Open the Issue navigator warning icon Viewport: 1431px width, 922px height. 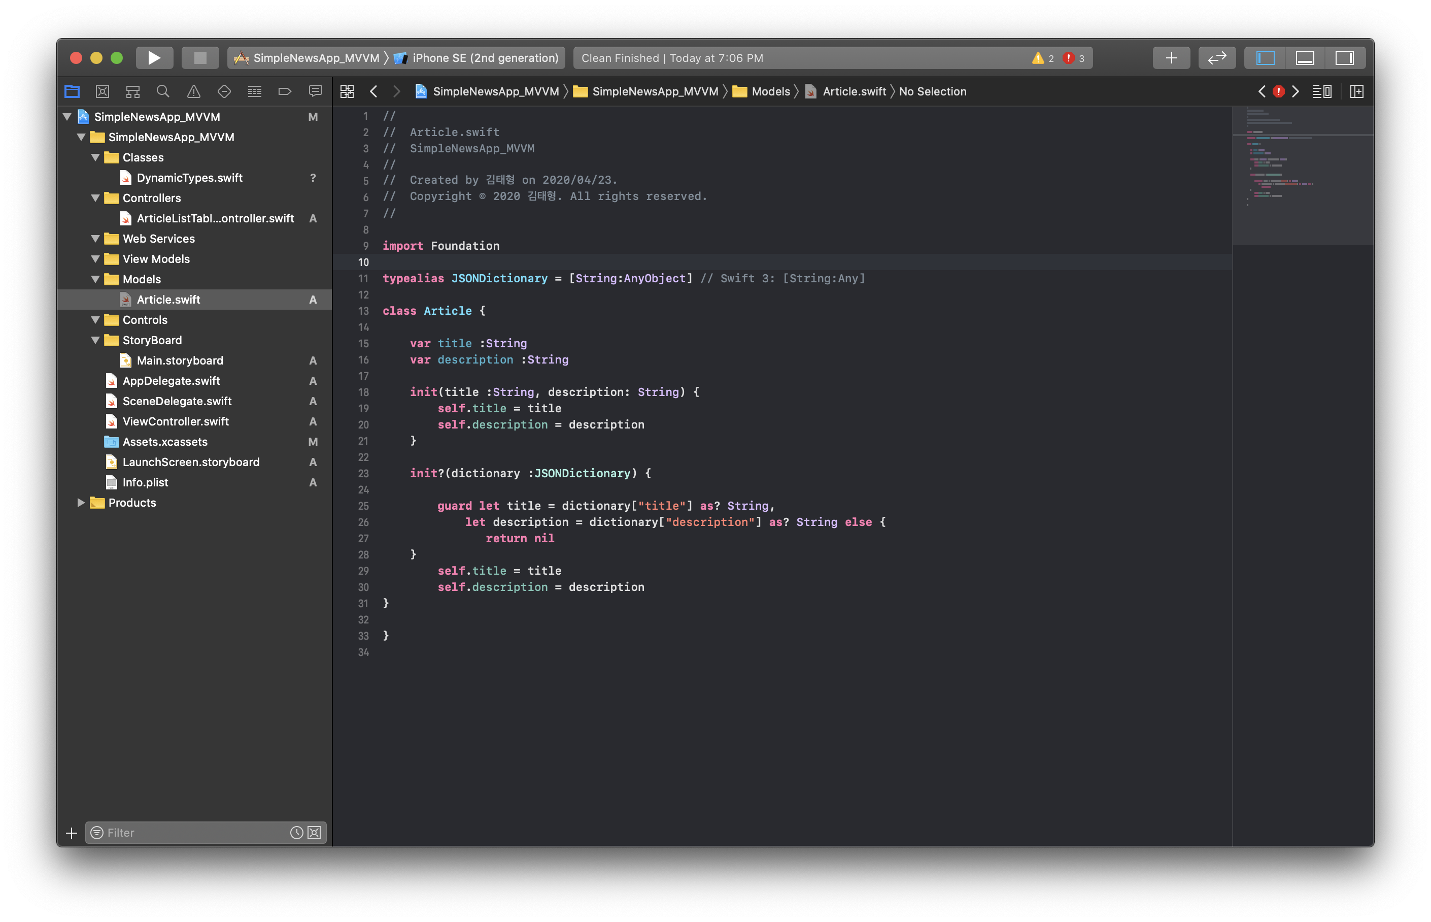[193, 91]
